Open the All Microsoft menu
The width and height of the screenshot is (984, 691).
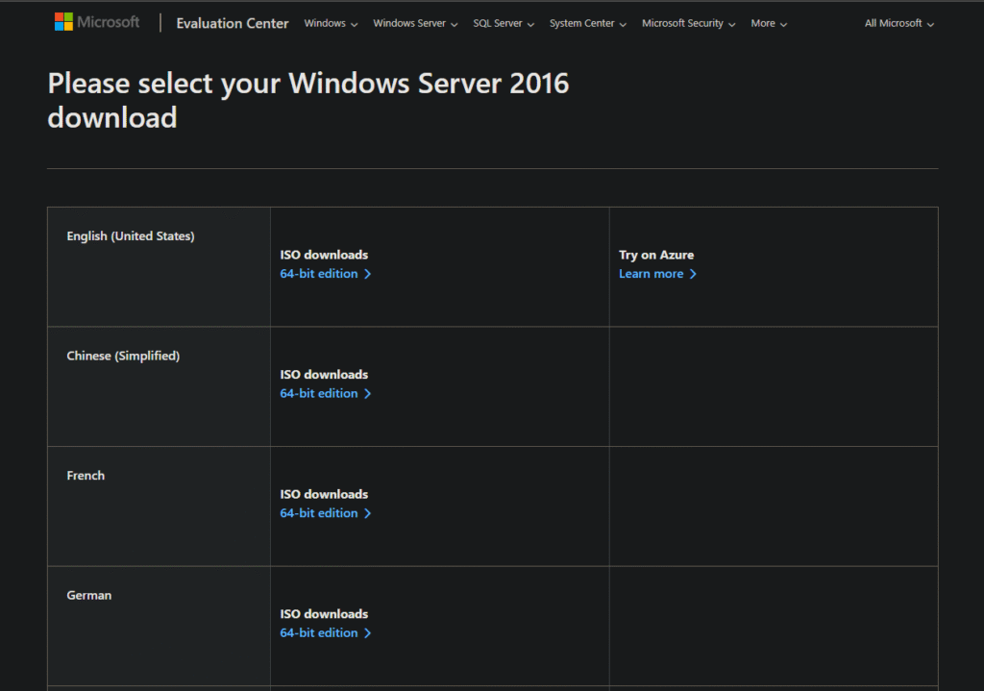(x=899, y=23)
